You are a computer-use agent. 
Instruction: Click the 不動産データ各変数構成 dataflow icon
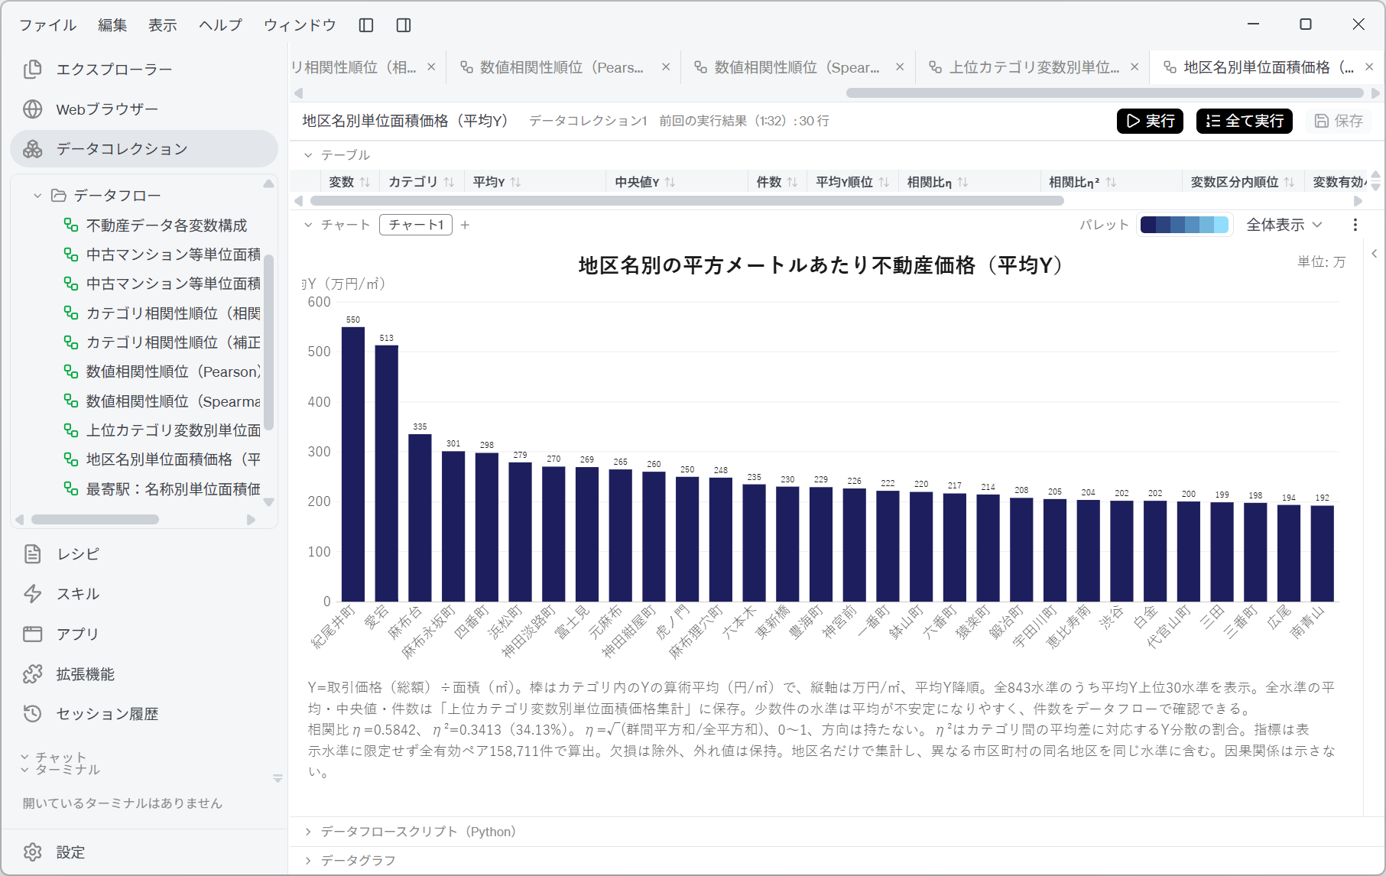(71, 225)
